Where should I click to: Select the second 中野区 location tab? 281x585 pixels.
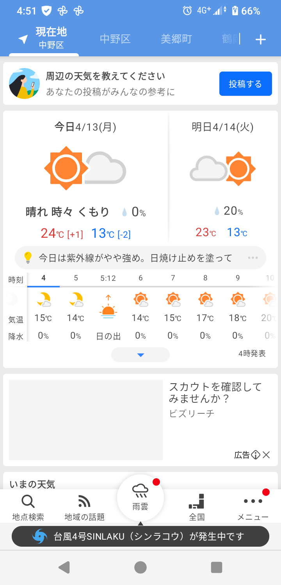pos(115,39)
